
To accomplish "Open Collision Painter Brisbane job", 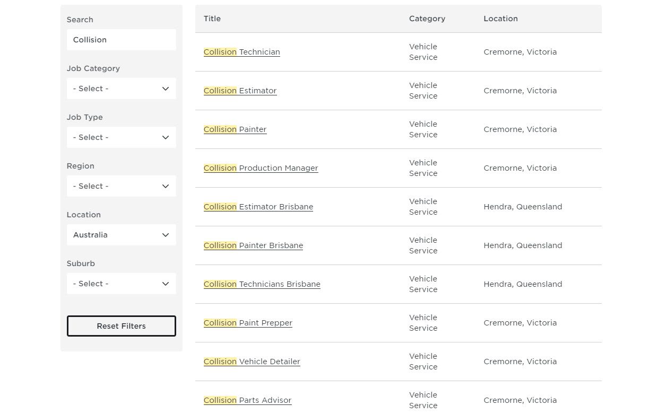I will click(x=253, y=245).
